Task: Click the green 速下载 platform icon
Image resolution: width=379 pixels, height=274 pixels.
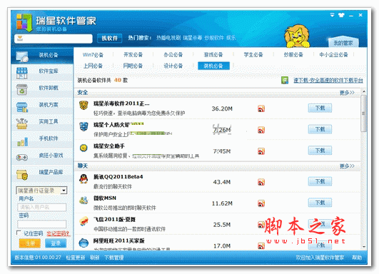Action: click(x=285, y=80)
